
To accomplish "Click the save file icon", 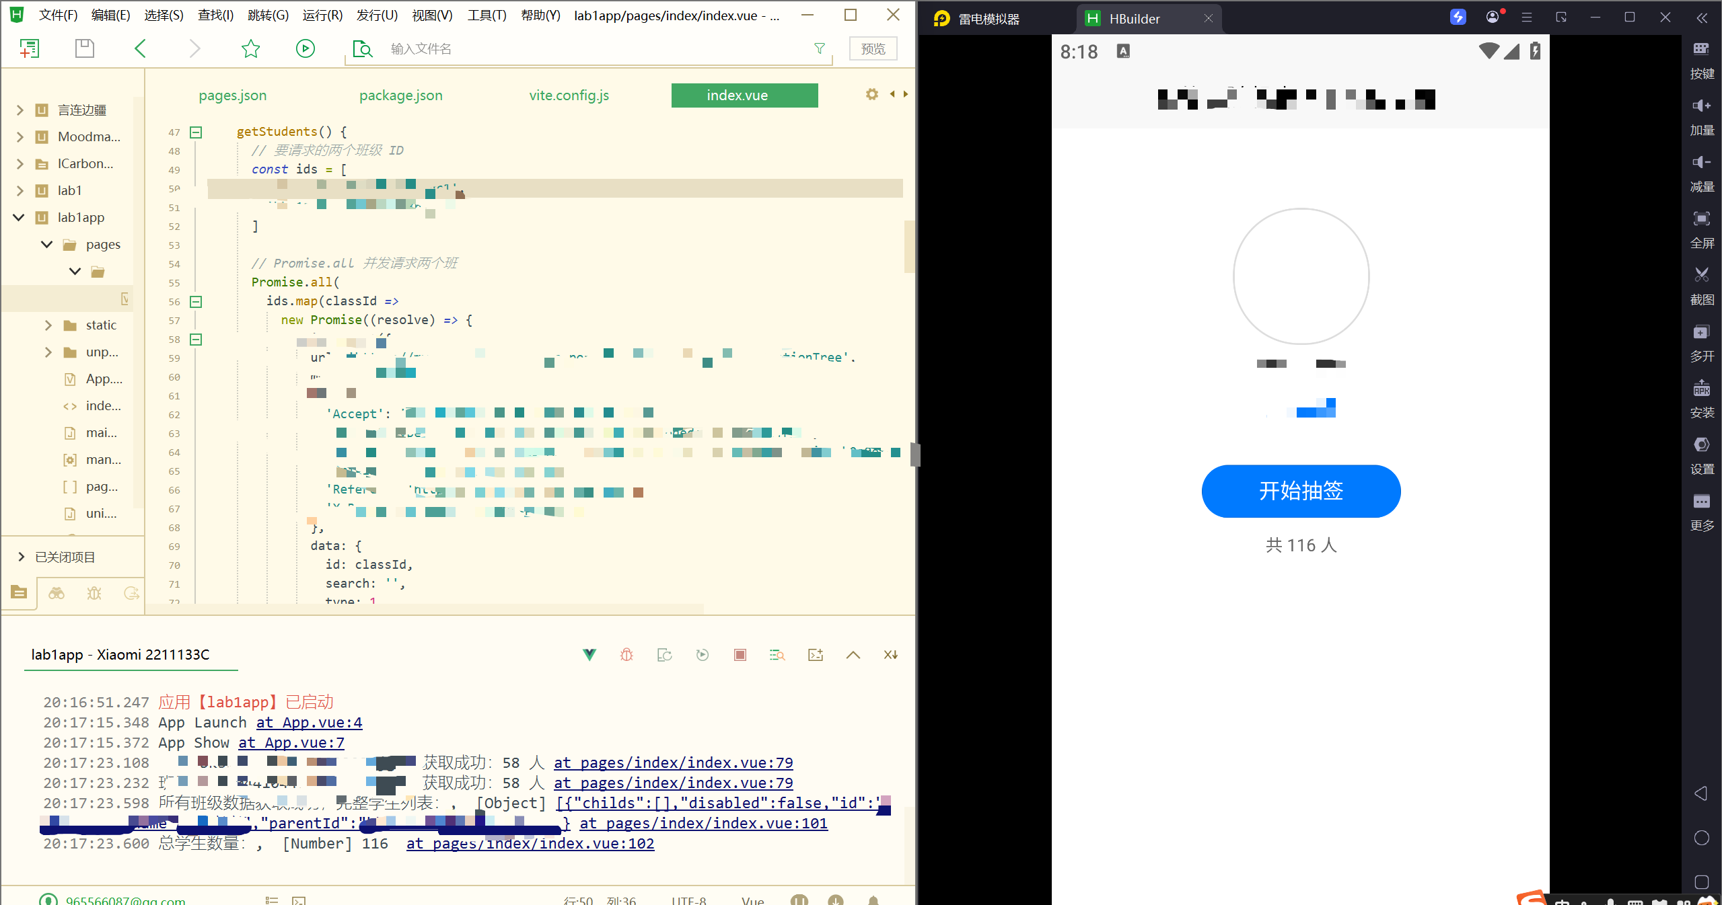I will pos(84,48).
